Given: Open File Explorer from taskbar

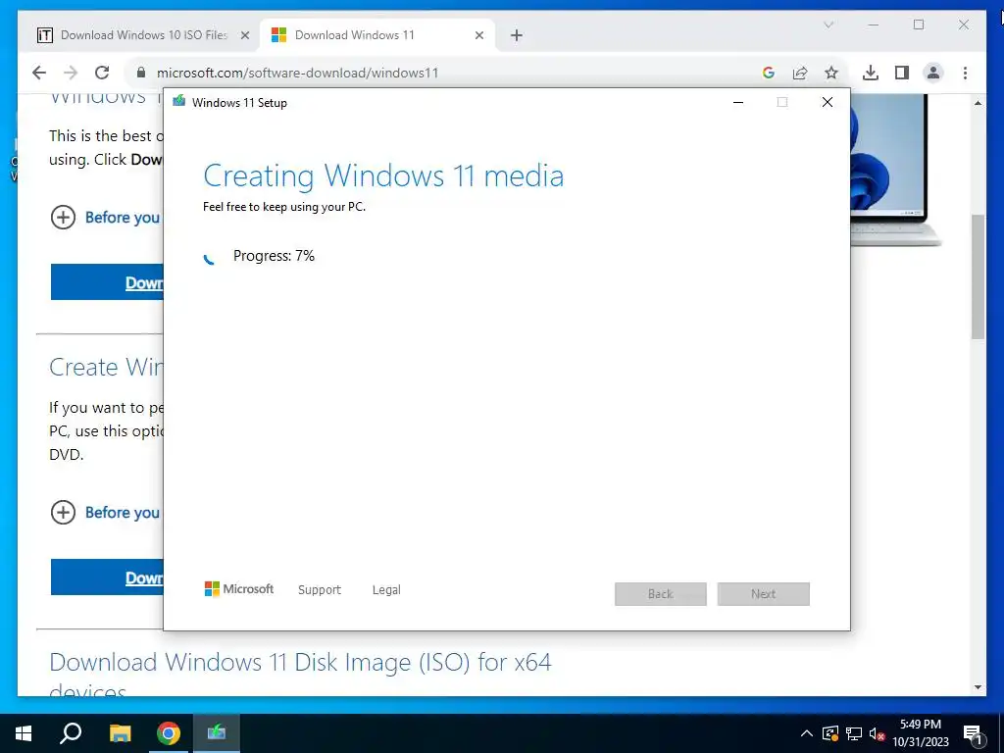Looking at the screenshot, I should [120, 733].
